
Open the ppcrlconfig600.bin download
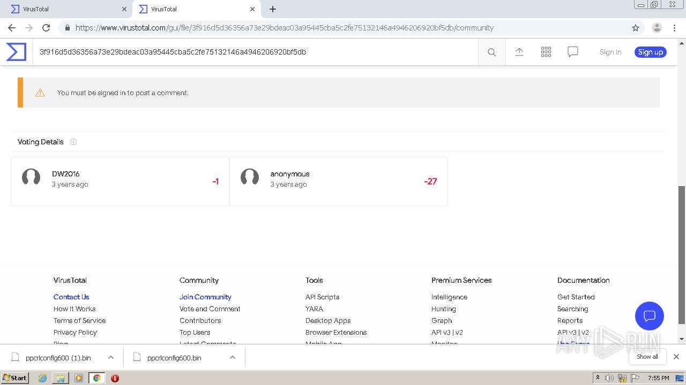tap(174, 358)
